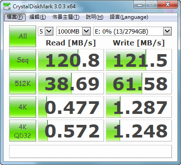Open the 說明(H) help menu

(x=94, y=17)
